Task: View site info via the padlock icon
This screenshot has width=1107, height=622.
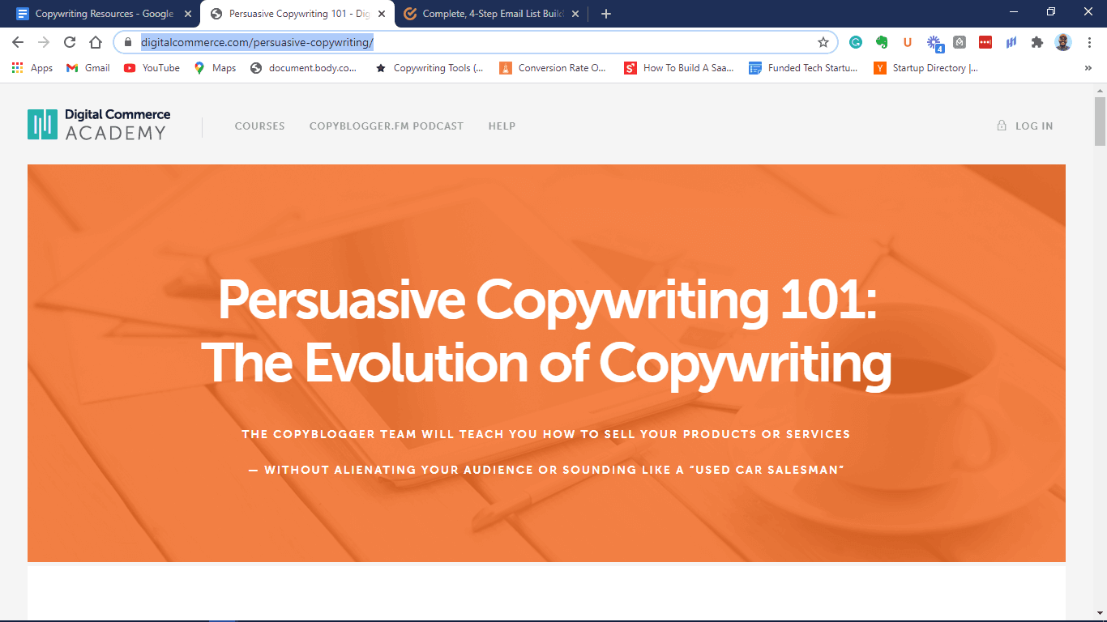Action: click(x=127, y=42)
